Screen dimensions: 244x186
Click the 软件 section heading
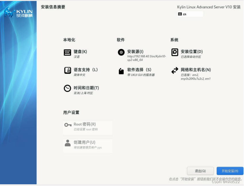[121, 40]
